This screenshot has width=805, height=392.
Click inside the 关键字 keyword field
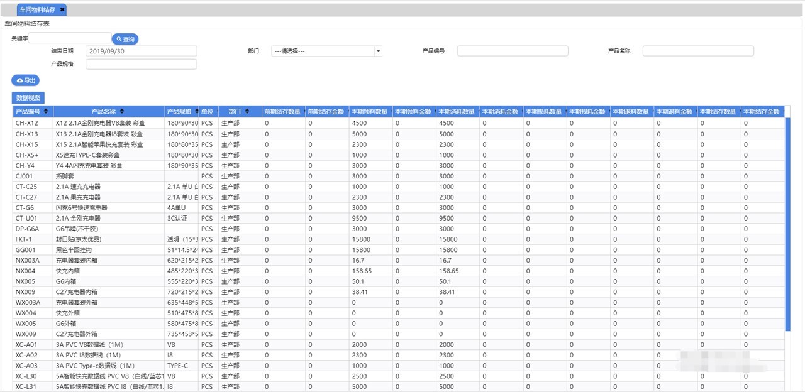(x=70, y=38)
